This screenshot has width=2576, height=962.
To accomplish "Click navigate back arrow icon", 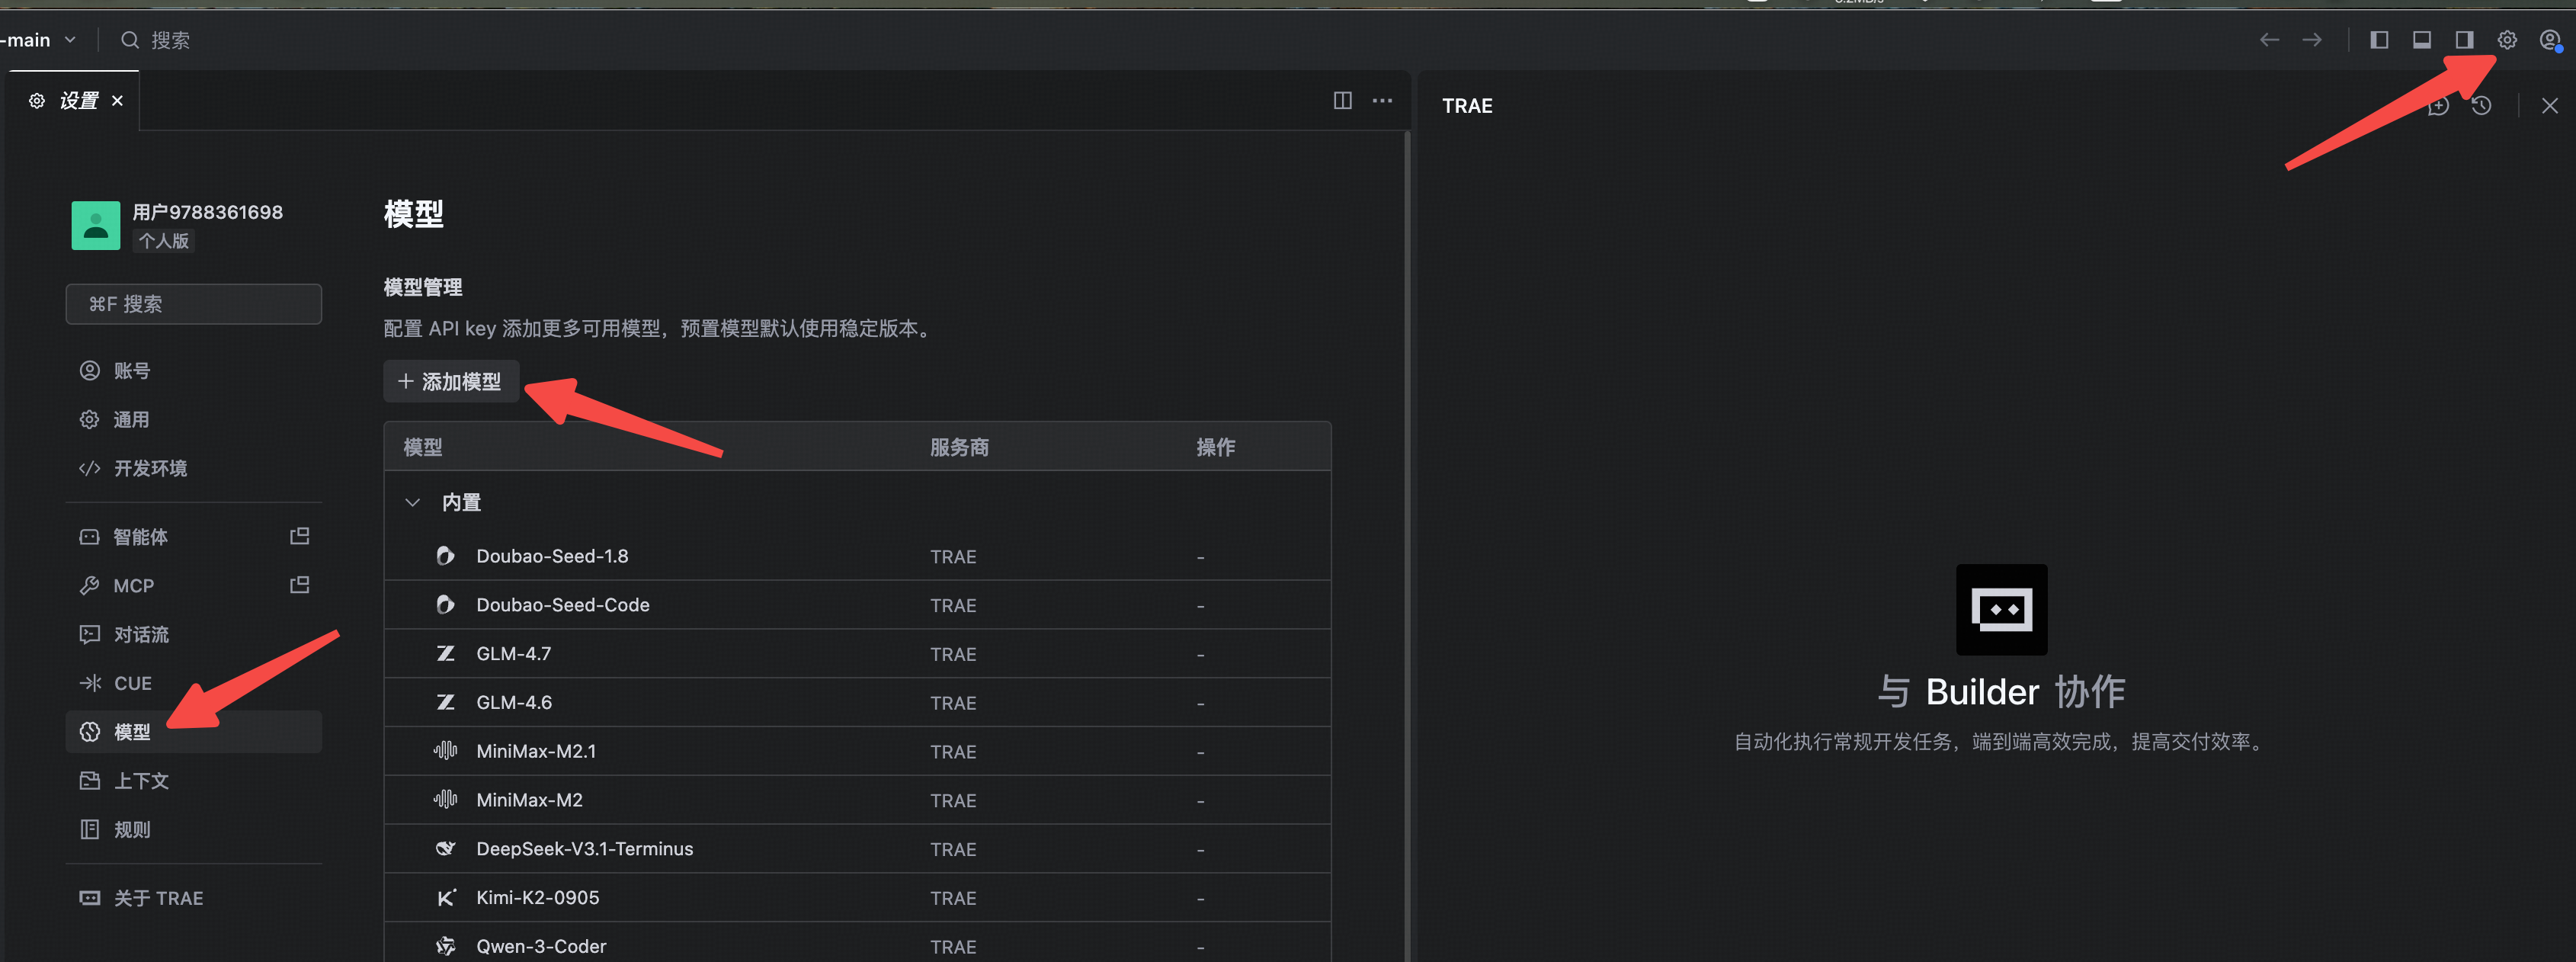I will tap(2269, 40).
